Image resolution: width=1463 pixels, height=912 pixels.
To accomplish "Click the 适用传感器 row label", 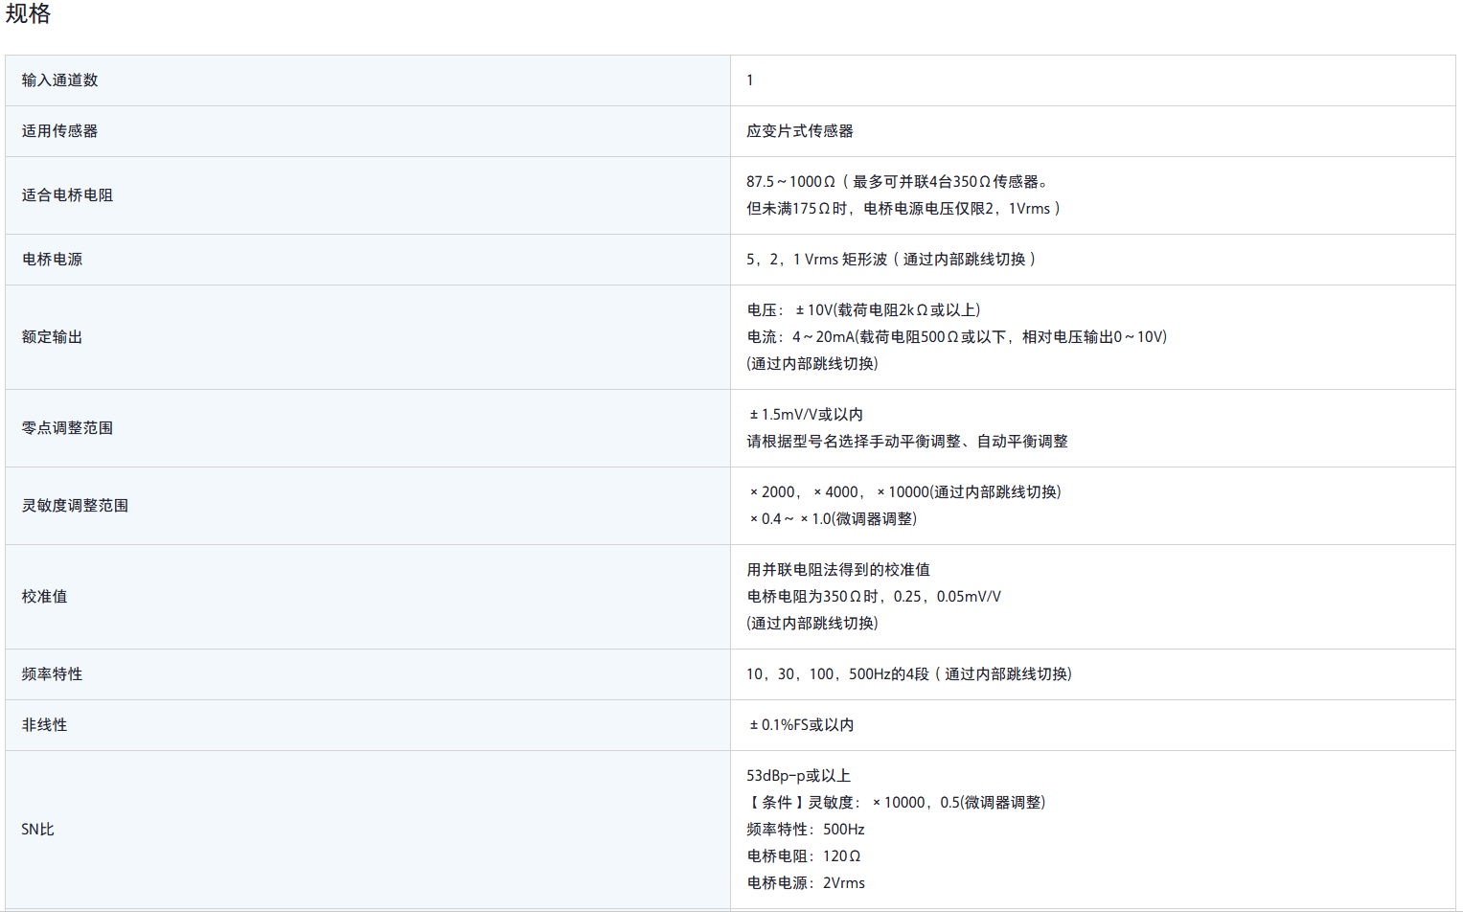I will click(x=59, y=131).
